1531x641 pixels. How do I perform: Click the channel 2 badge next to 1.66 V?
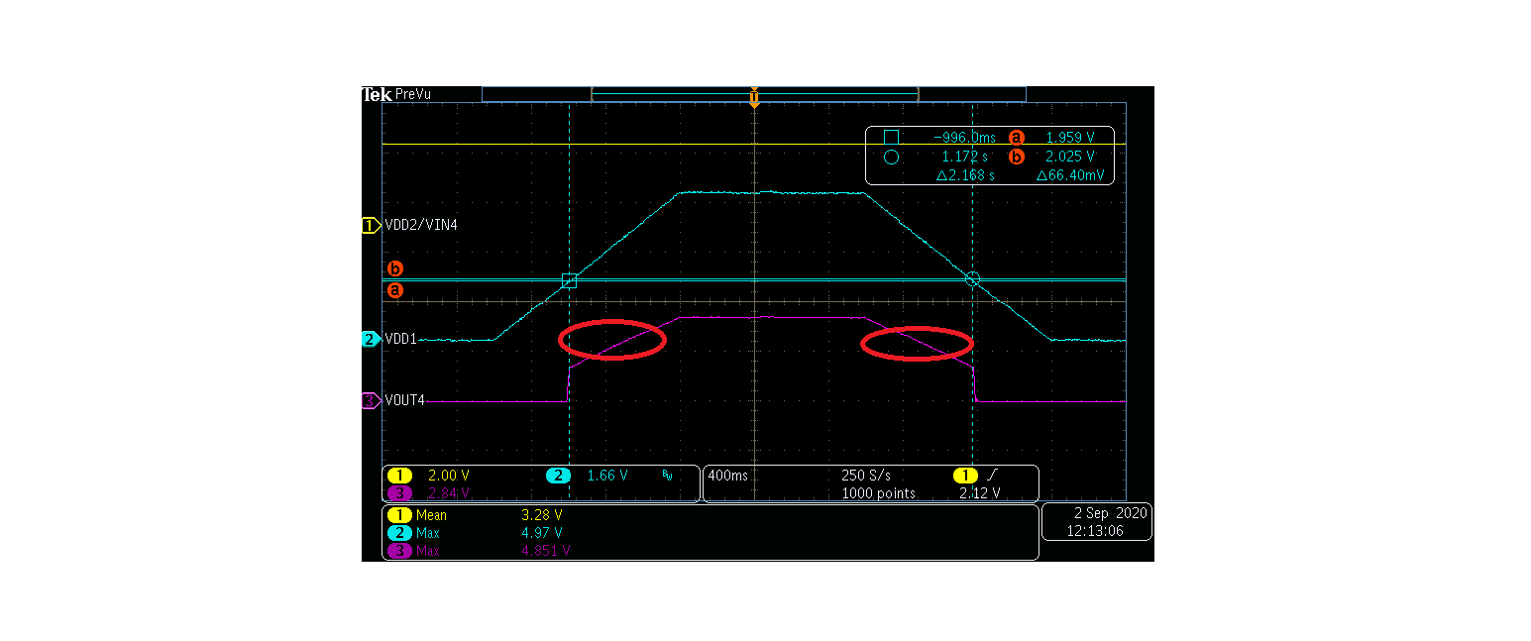click(x=559, y=476)
